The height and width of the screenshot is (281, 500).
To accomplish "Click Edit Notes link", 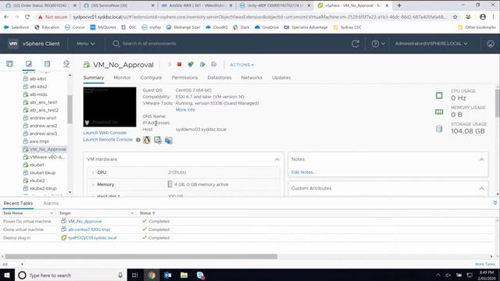I will (x=303, y=173).
